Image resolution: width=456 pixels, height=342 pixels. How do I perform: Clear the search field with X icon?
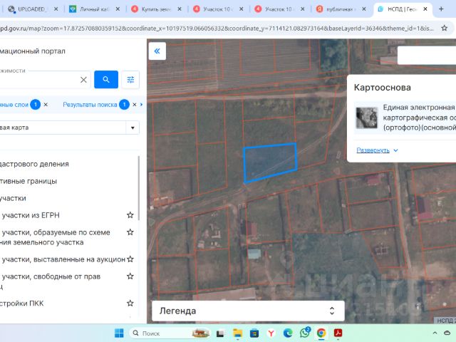83,80
